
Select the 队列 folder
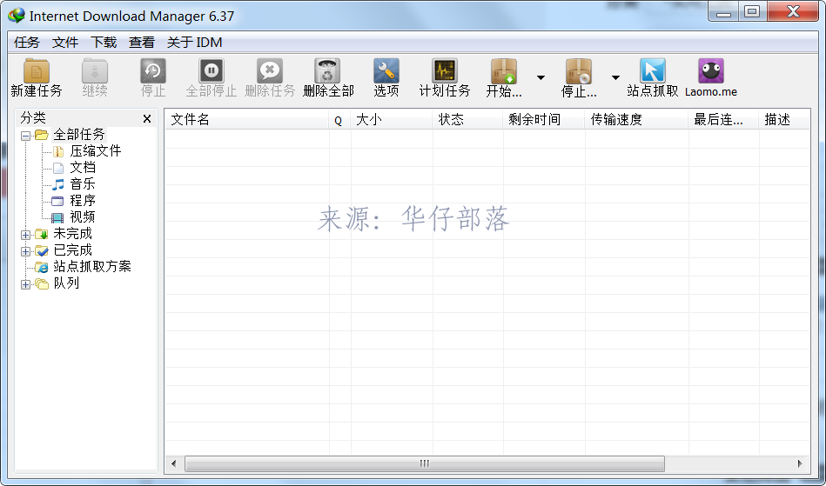click(66, 283)
